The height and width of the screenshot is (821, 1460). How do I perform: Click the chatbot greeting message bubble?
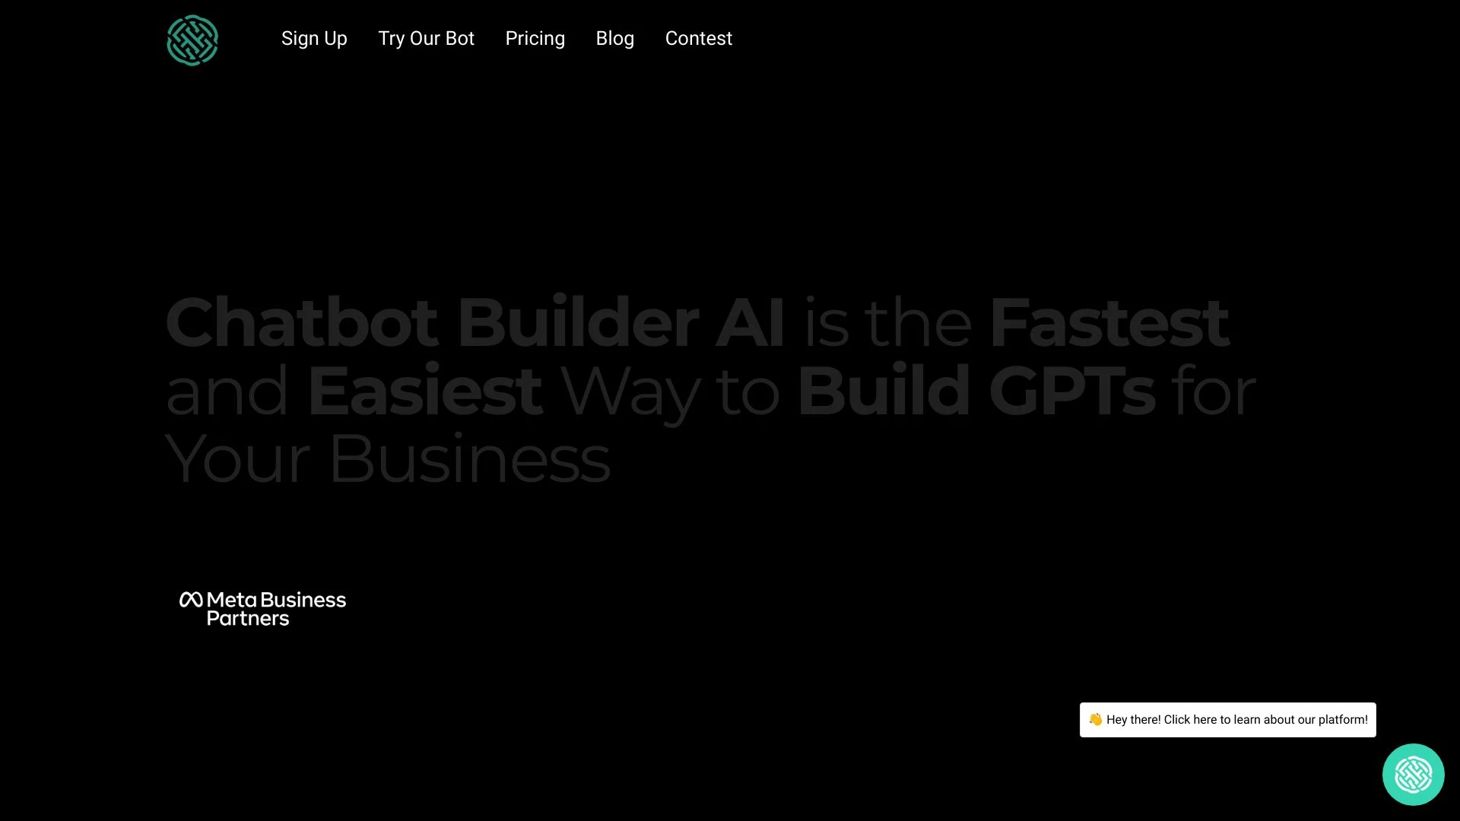tap(1227, 720)
